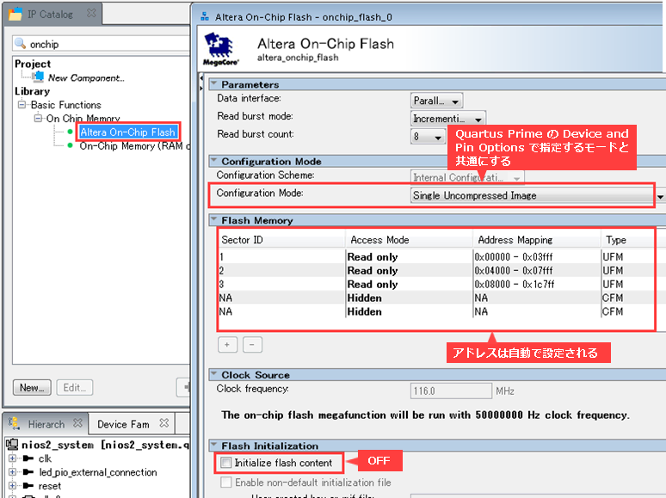This screenshot has height=498, width=666.
Task: Toggle Enable non-default initialization file checkbox
Action: pyautogui.click(x=226, y=483)
